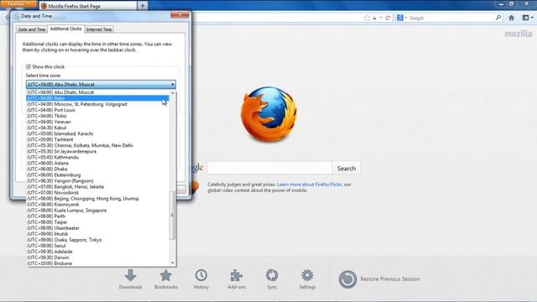Viewport: 537px width, 302px height.
Task: Click the Firefox home button icon
Action: click(x=511, y=18)
